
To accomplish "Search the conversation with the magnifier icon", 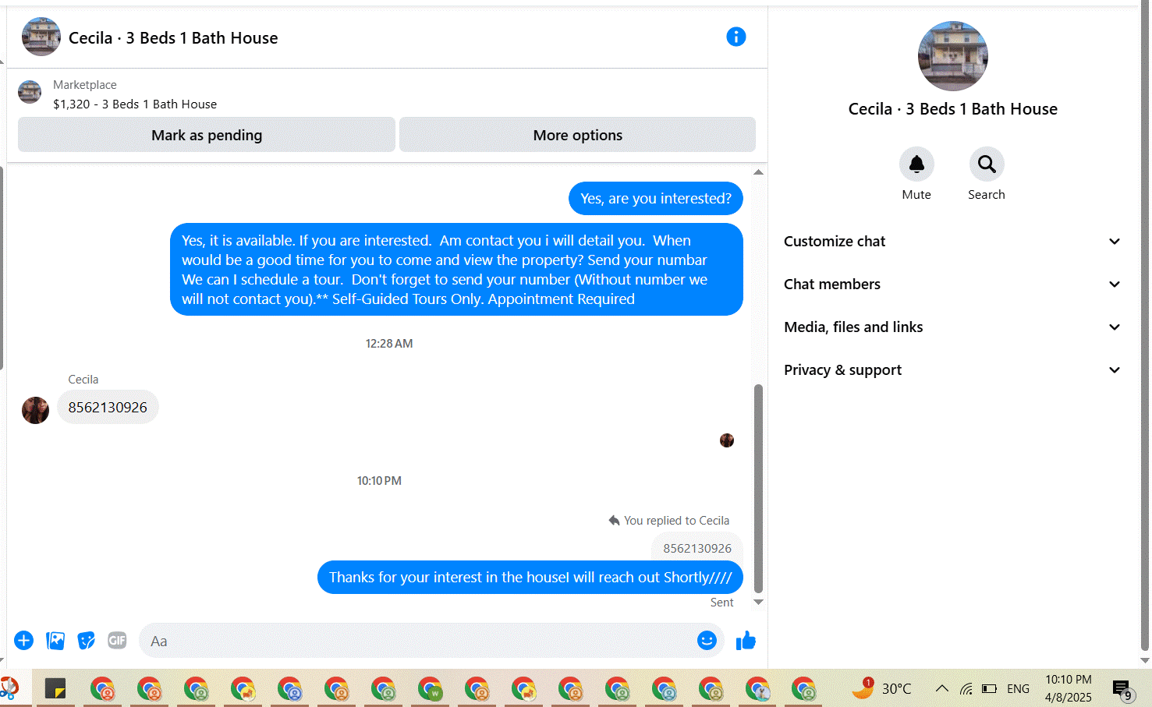I will tap(987, 164).
